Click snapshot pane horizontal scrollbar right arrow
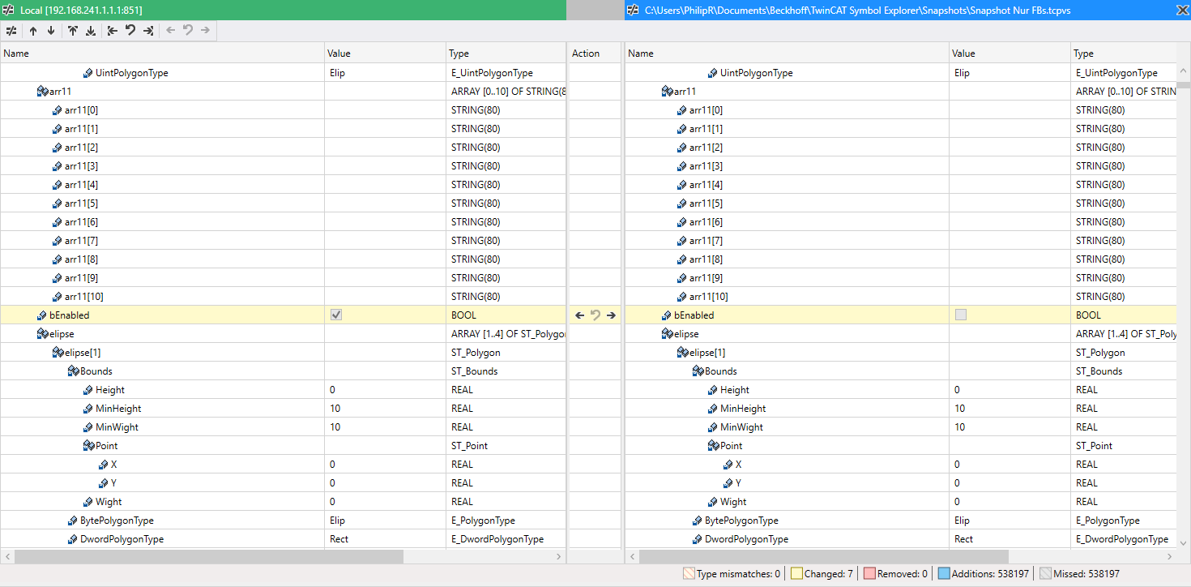Screen dimensions: 1191x587 (x=1171, y=557)
